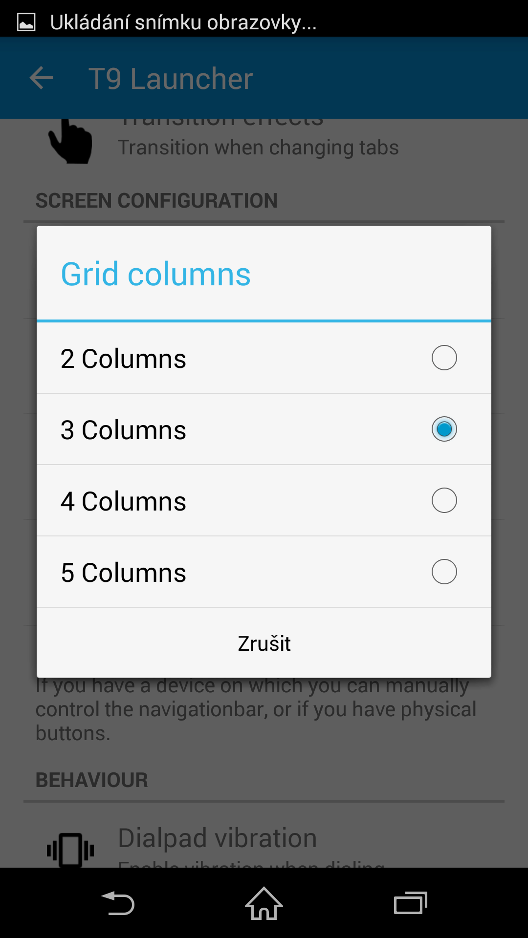Tap the T9 Launcher title text
528x938 pixels.
point(171,79)
